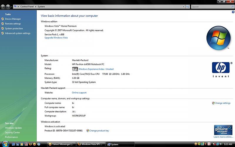
Task: Open Advanced system settings link
Action: [x=18, y=33]
